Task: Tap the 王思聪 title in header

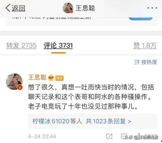Action: coord(85,8)
